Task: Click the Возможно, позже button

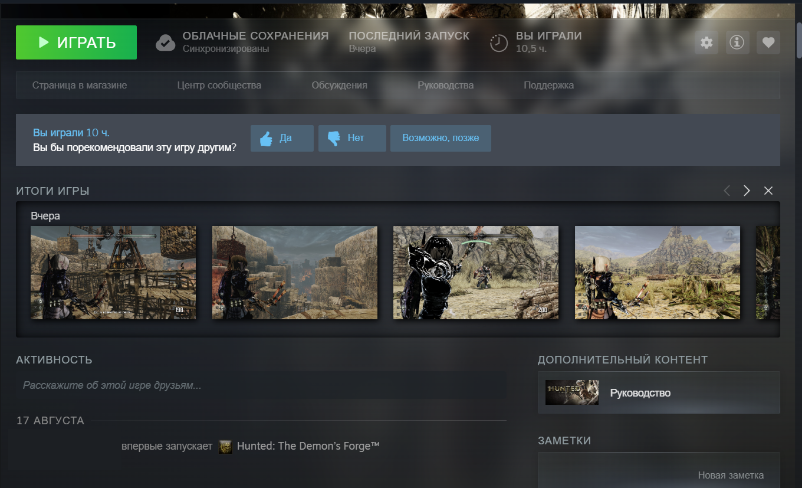Action: [x=441, y=138]
